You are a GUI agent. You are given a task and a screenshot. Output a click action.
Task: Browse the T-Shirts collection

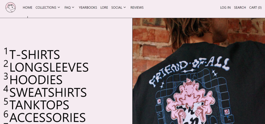(x=34, y=54)
